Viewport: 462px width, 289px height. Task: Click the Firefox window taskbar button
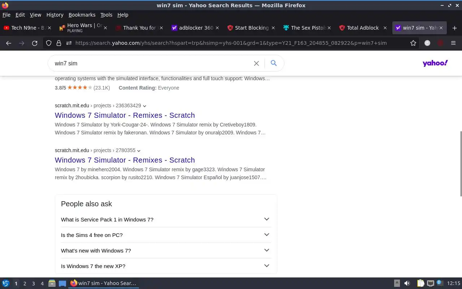tap(104, 283)
